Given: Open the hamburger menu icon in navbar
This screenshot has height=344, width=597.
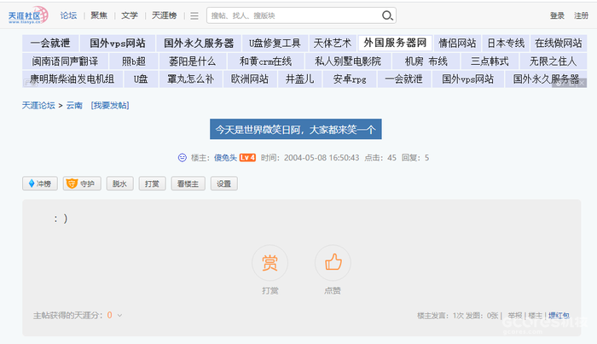Looking at the screenshot, I should pyautogui.click(x=194, y=15).
